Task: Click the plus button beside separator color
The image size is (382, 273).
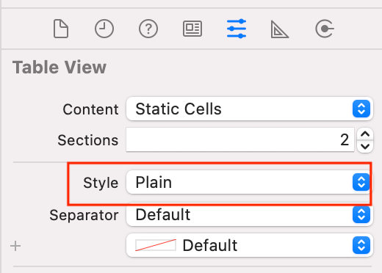Action: [15, 246]
